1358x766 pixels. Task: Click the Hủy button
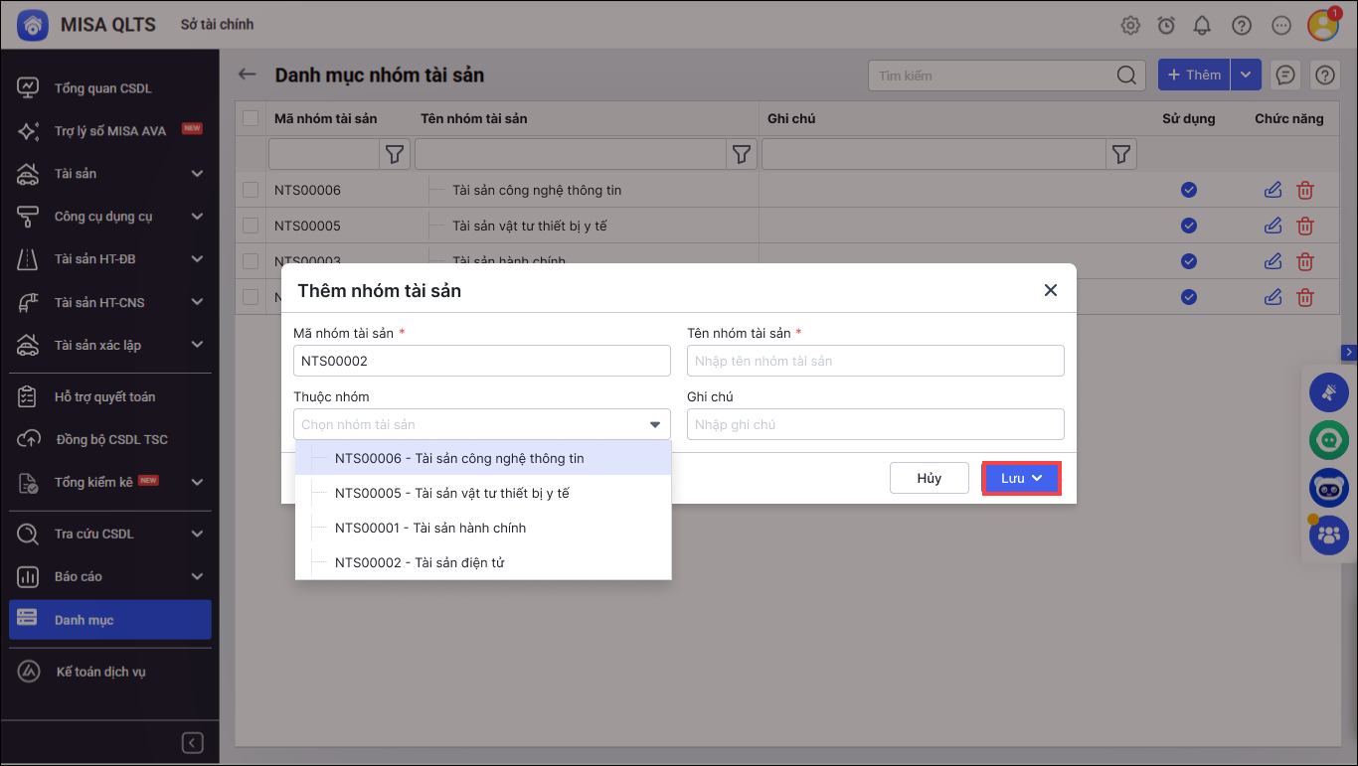point(929,478)
